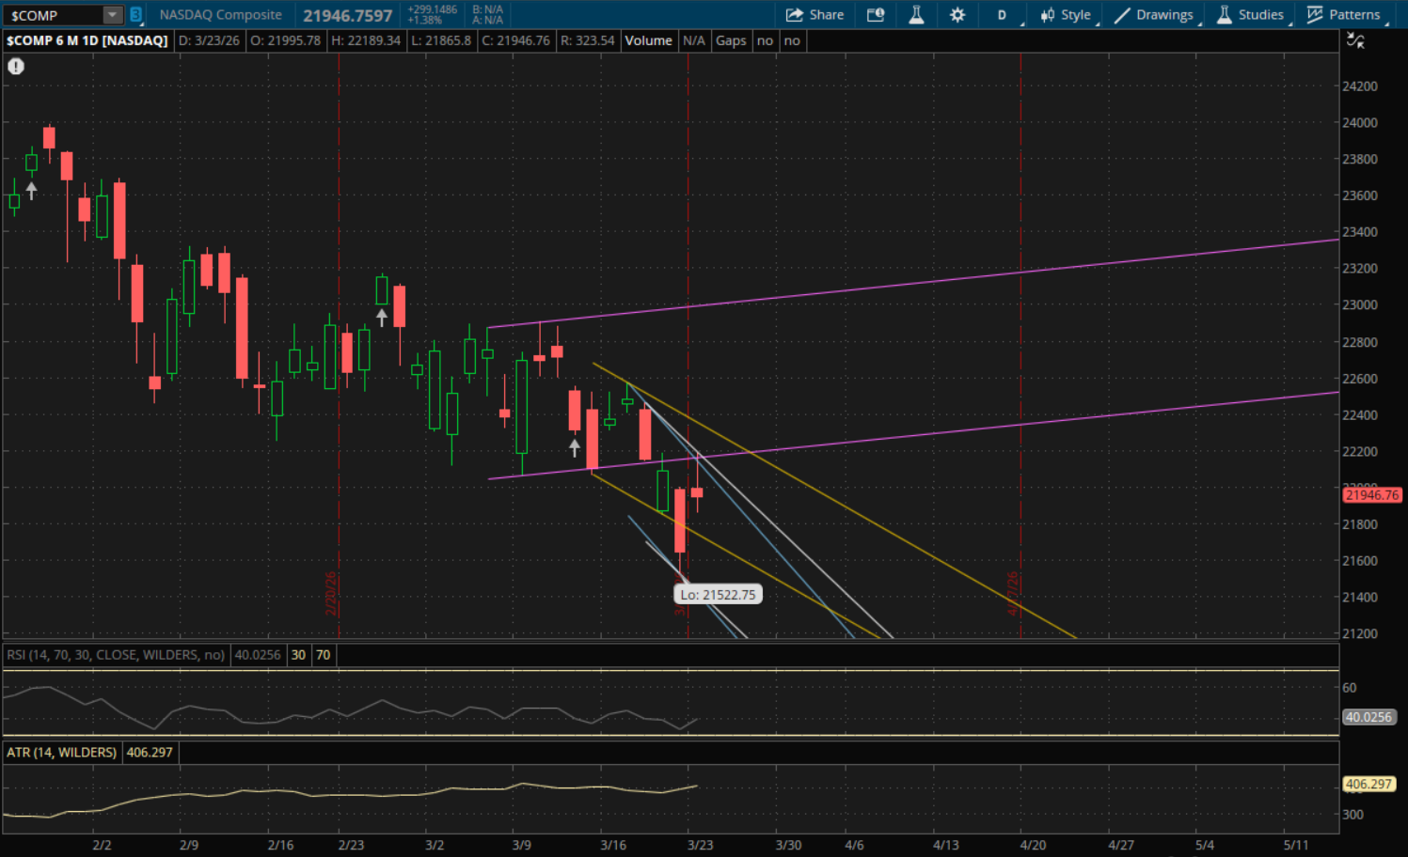Expand the $COMP symbol selector arrow
Image resolution: width=1408 pixels, height=857 pixels.
pyautogui.click(x=112, y=15)
